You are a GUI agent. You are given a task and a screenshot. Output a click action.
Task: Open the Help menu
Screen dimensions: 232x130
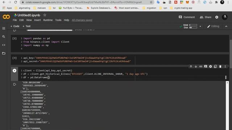coord(66,20)
